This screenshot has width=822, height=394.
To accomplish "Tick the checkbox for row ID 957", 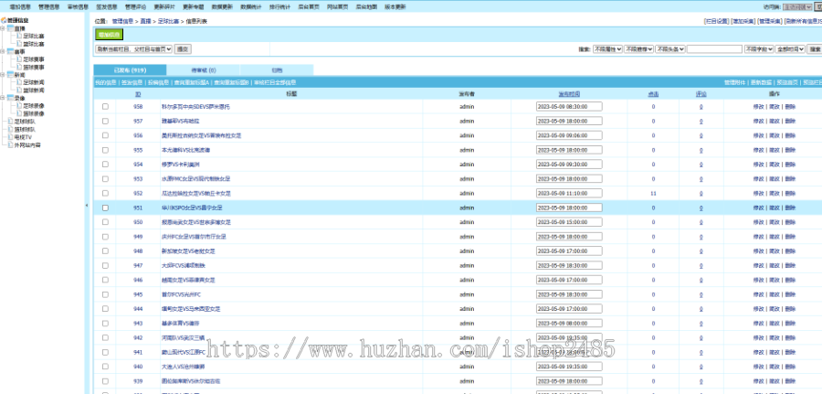I will click(x=105, y=121).
